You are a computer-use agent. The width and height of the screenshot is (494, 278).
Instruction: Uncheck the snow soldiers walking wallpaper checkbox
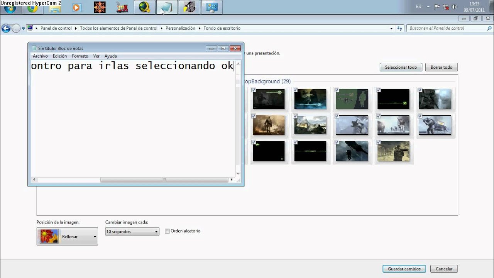click(379, 116)
